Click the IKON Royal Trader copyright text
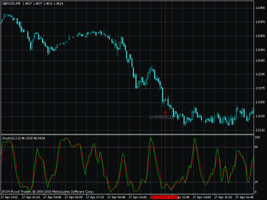This screenshot has width=267, height=200. click(x=48, y=191)
